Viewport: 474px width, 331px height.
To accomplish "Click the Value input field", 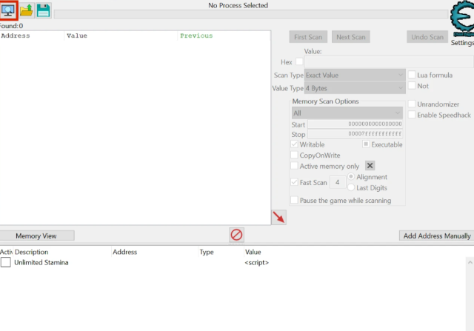I will 388,62.
